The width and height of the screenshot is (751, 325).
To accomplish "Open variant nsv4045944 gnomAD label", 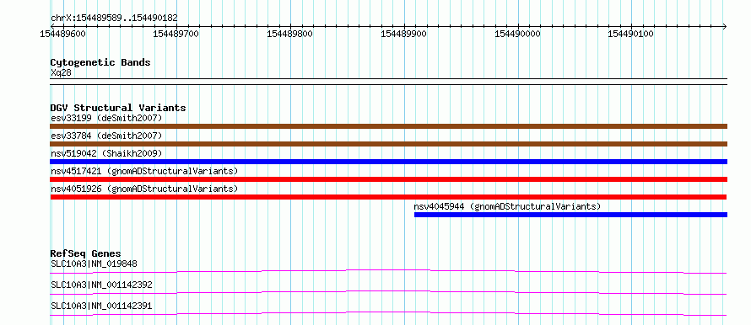I will (x=507, y=206).
